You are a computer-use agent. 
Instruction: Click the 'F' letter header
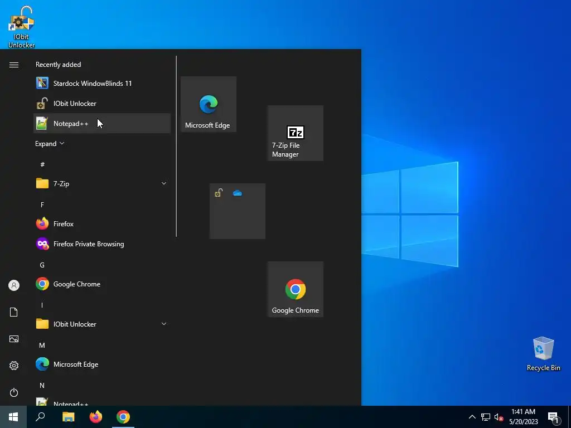coord(42,205)
